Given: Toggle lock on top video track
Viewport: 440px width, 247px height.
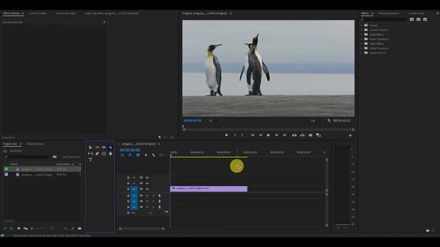Looking at the screenshot, I should 129,178.
